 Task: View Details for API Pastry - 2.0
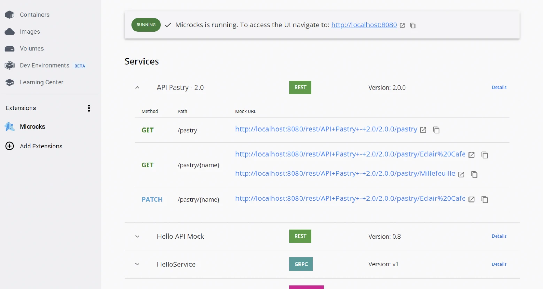tap(499, 88)
